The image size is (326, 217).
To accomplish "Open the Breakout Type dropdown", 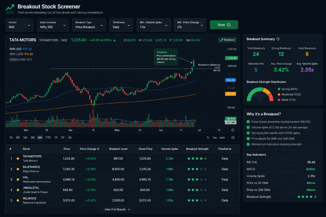I will click(x=89, y=25).
